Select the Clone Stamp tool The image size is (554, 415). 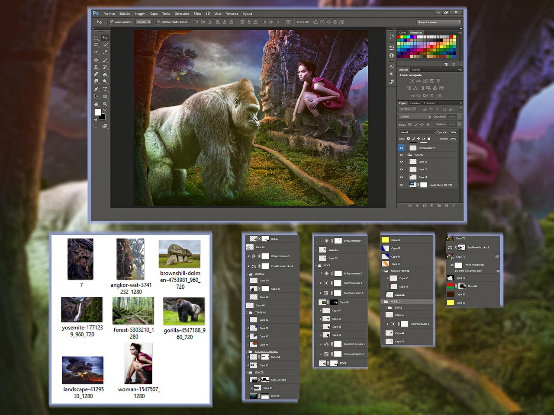(x=96, y=67)
